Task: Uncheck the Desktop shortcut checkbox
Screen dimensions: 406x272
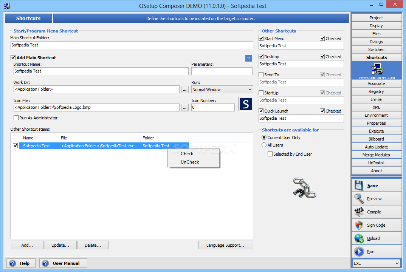Action: (261, 56)
